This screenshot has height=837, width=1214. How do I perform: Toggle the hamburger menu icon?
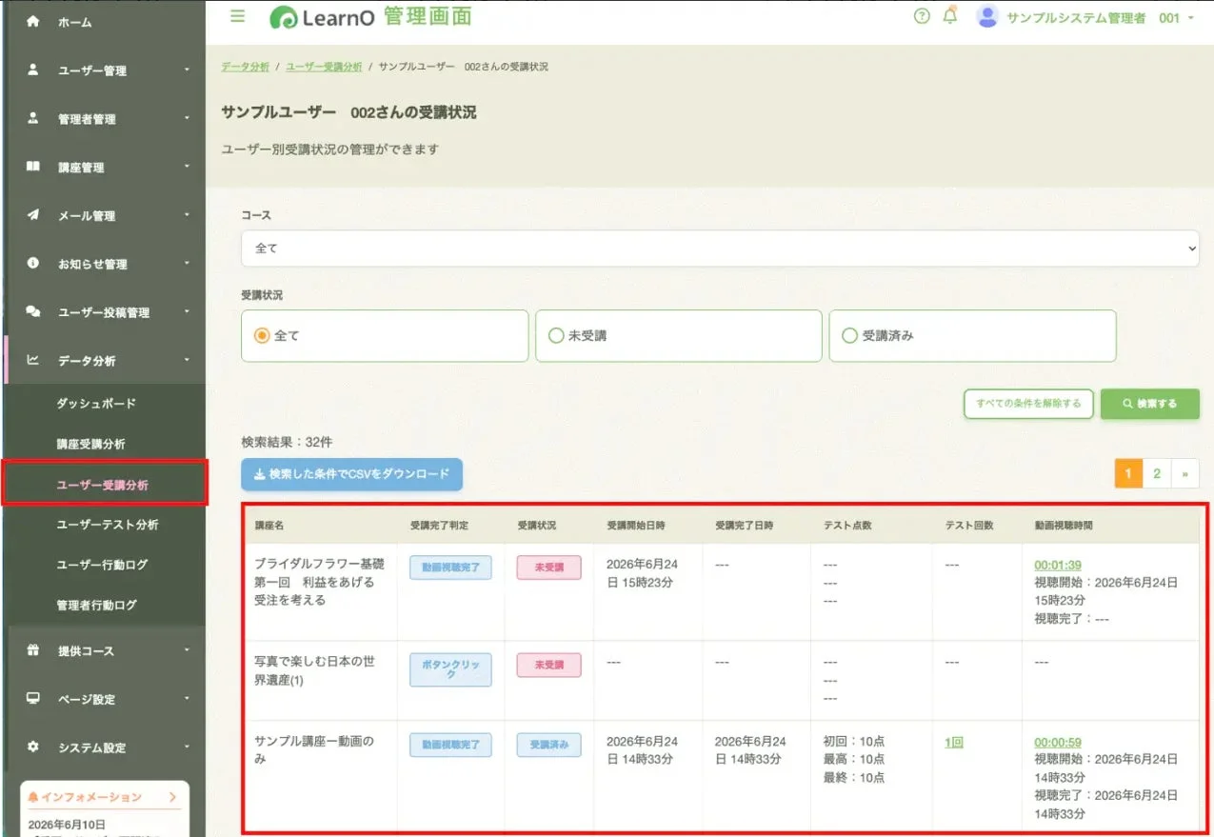(237, 16)
